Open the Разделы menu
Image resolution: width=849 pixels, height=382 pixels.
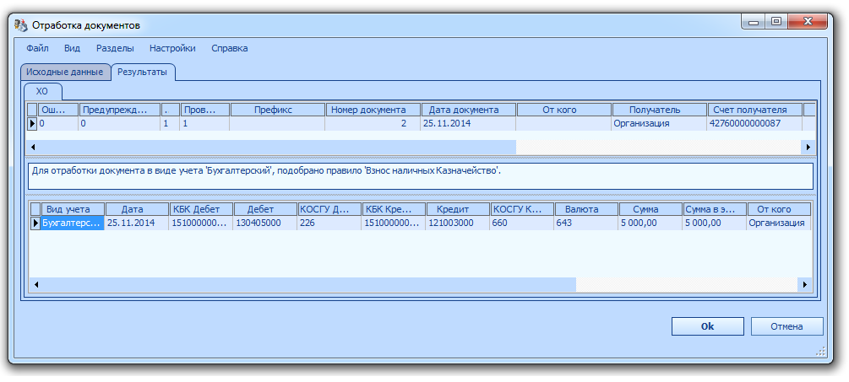click(x=115, y=48)
